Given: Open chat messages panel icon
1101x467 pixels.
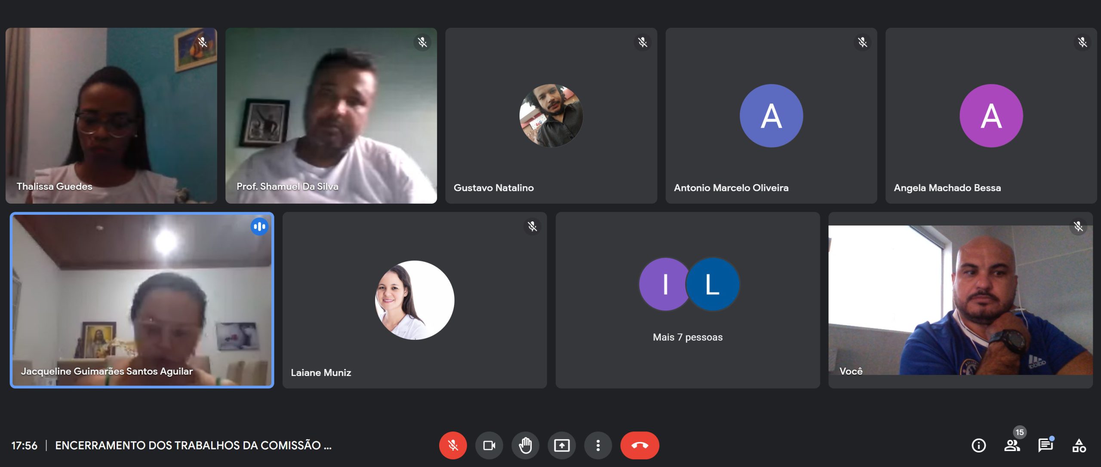Looking at the screenshot, I should point(1045,446).
